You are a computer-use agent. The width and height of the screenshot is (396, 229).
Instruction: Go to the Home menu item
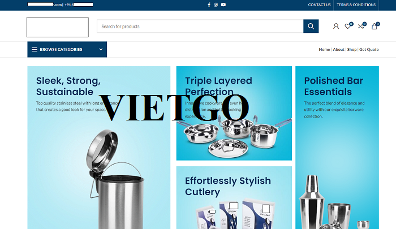(324, 50)
